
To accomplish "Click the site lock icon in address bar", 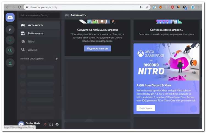I will (x=27, y=7).
